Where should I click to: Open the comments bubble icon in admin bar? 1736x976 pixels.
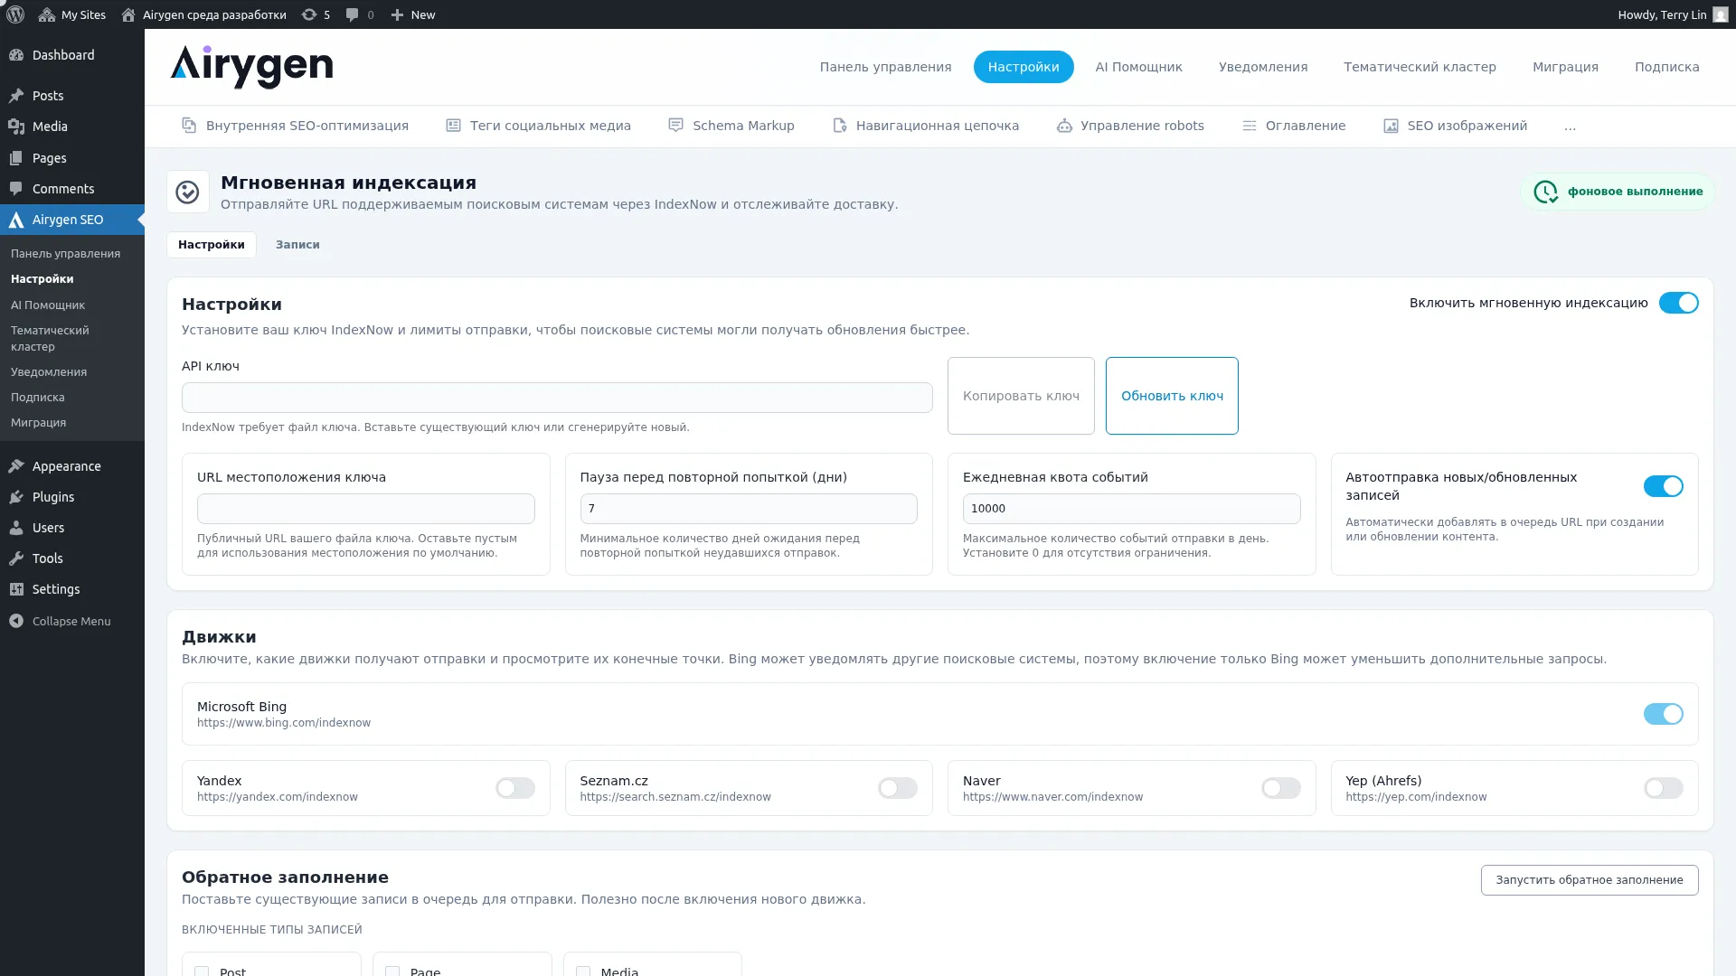(352, 14)
